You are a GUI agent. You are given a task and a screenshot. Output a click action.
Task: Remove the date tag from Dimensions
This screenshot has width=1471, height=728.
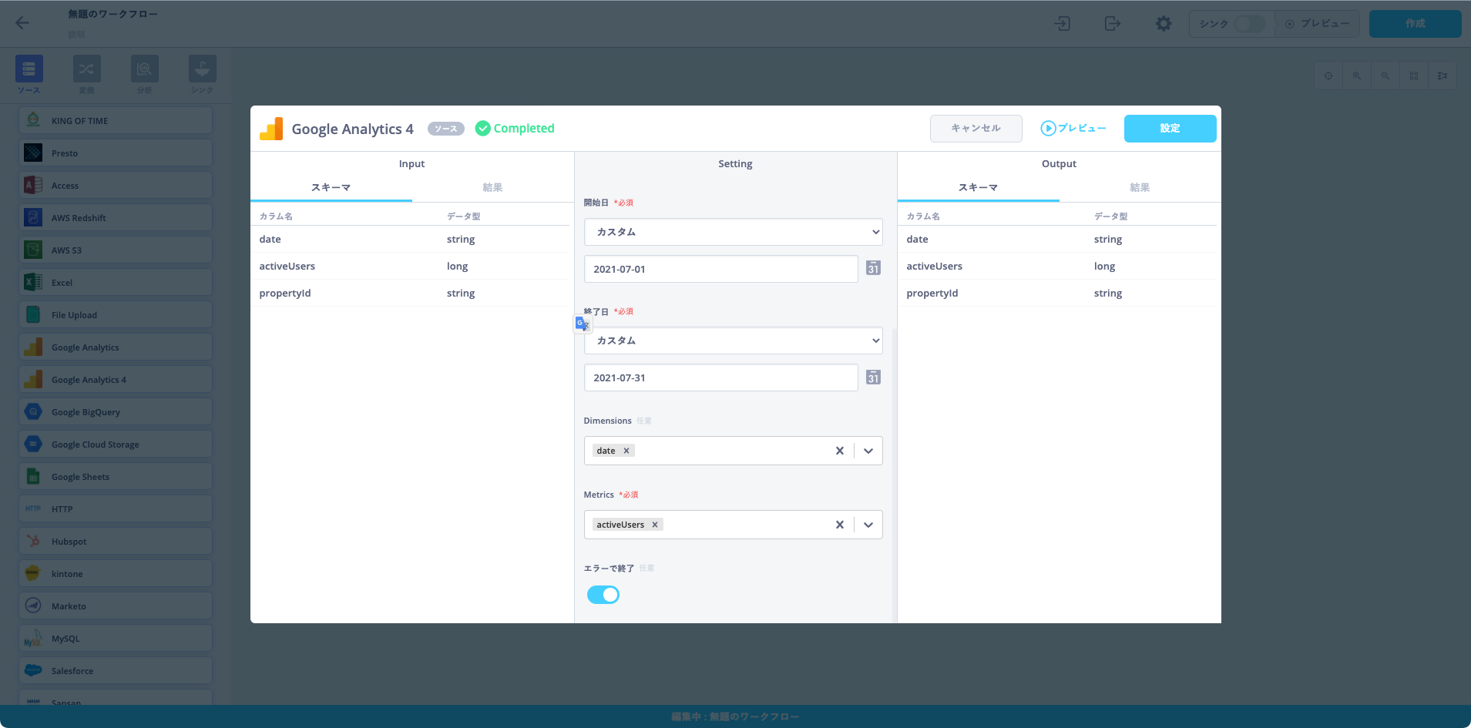(626, 451)
